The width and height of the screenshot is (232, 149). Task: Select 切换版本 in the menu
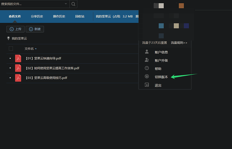(x=161, y=77)
